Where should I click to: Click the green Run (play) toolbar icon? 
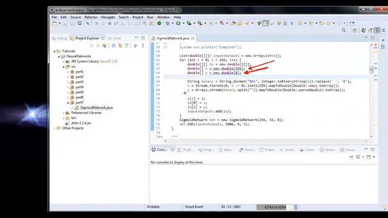point(178,24)
